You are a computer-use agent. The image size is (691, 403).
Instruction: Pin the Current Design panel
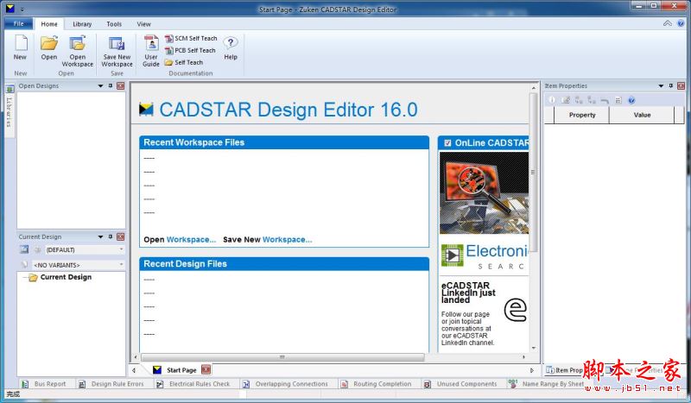(x=111, y=237)
